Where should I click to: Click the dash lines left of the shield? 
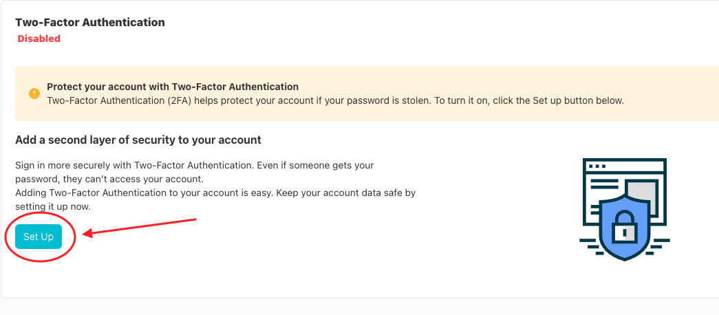coord(590,241)
